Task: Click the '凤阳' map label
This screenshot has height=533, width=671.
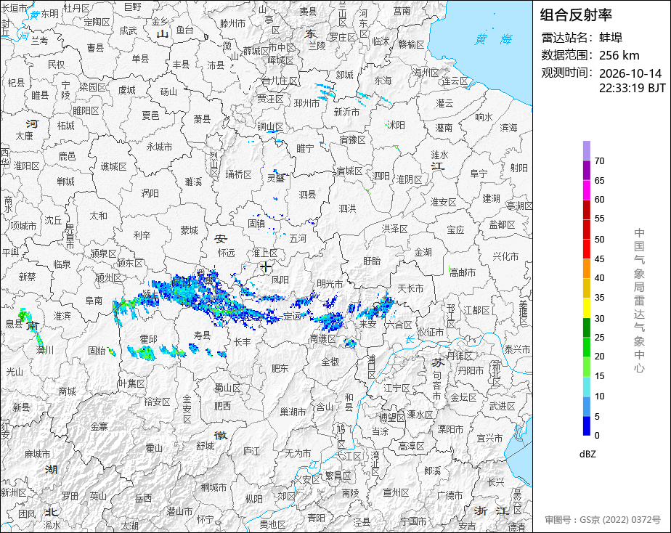Action: [x=280, y=280]
